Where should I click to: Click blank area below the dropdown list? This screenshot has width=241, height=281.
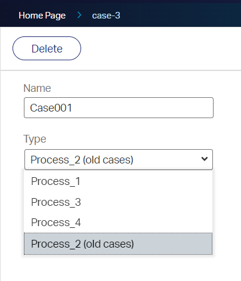pyautogui.click(x=118, y=267)
